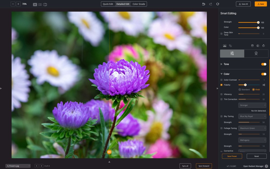Click the circular reset arrow in top toolbar
The image size is (270, 169).
[x=218, y=4]
